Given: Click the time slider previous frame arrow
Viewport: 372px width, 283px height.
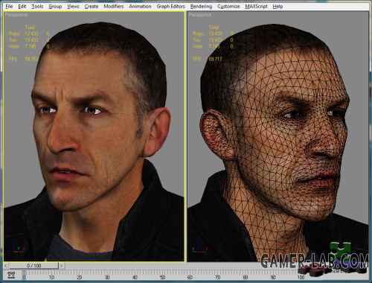Looking at the screenshot, I should (x=6, y=266).
